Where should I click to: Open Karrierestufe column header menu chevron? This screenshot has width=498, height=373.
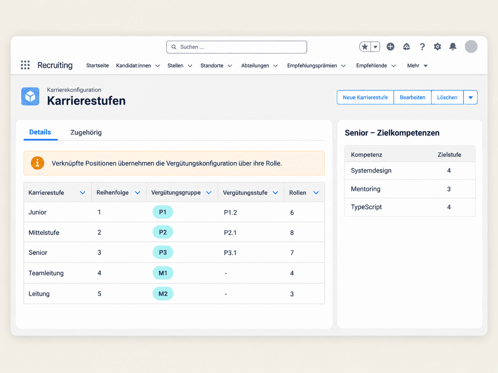tap(83, 193)
